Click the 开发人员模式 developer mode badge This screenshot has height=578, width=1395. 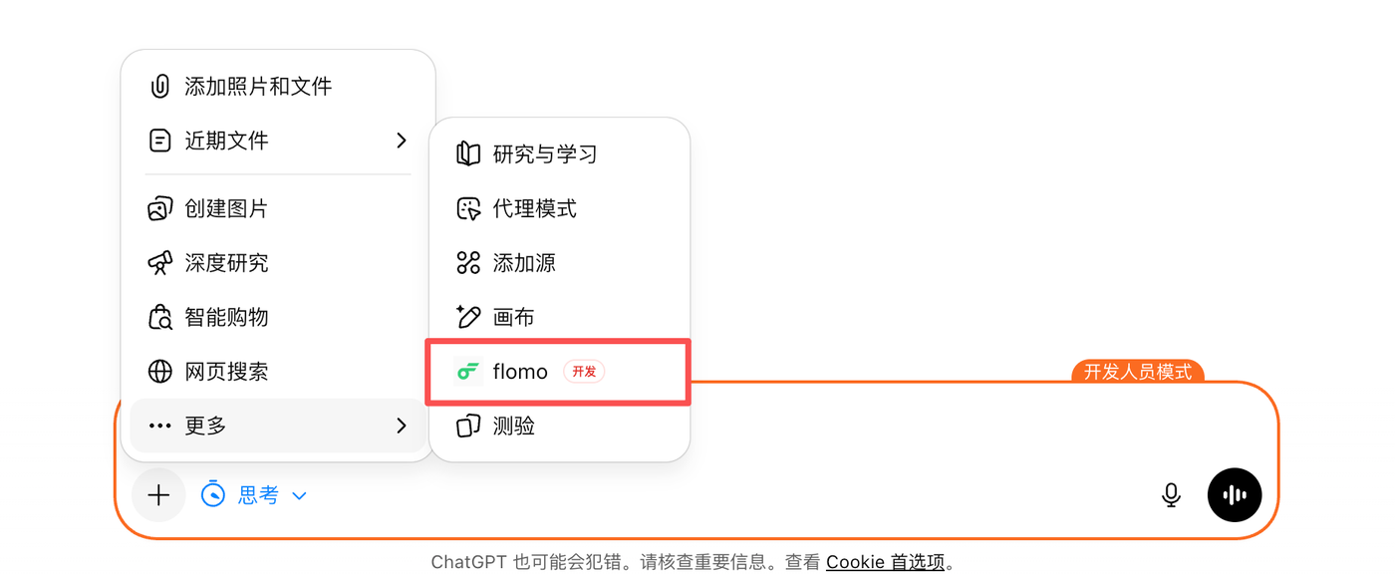1137,372
